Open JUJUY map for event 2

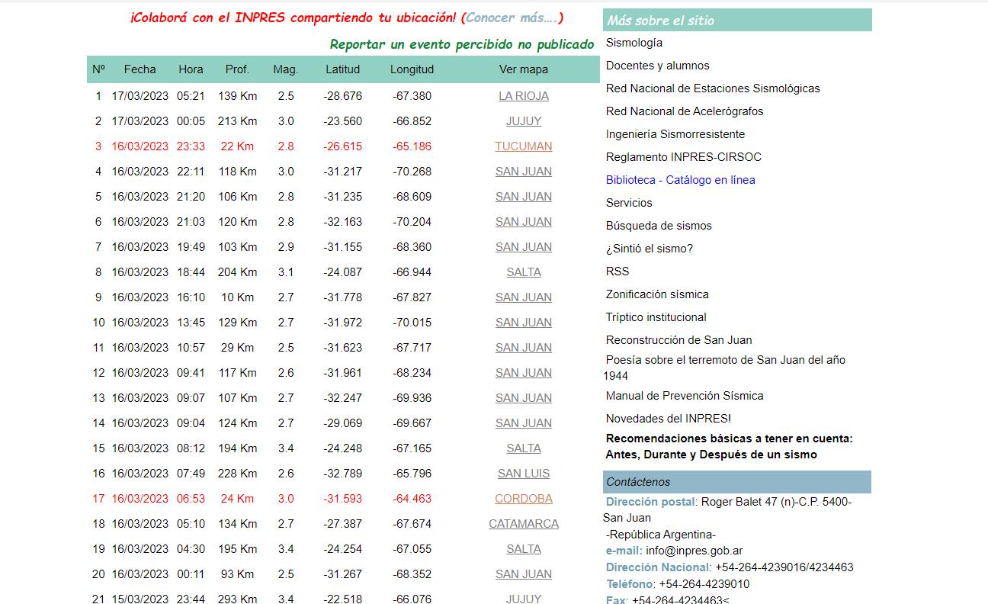tap(523, 121)
